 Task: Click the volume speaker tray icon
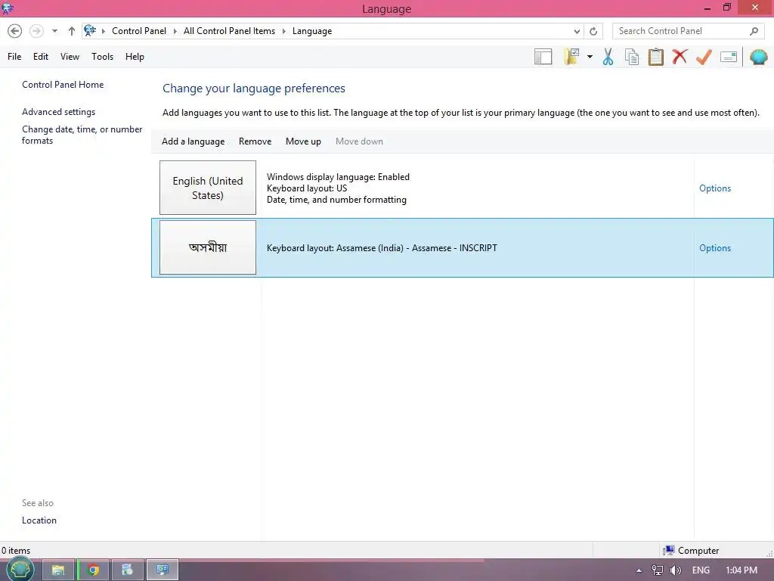click(x=676, y=570)
